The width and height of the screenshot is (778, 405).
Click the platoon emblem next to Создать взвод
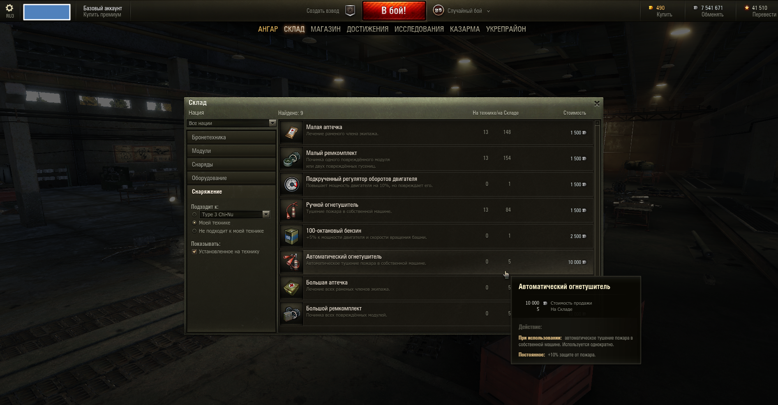point(350,11)
